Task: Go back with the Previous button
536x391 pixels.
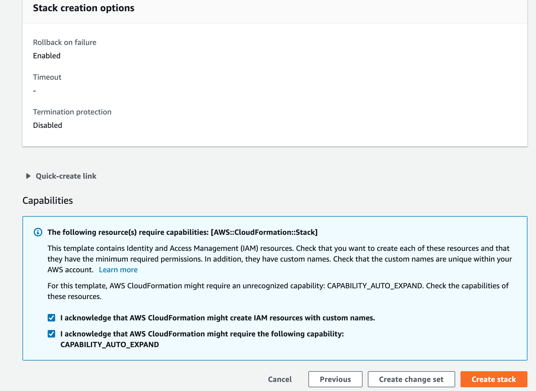Action: tap(335, 379)
